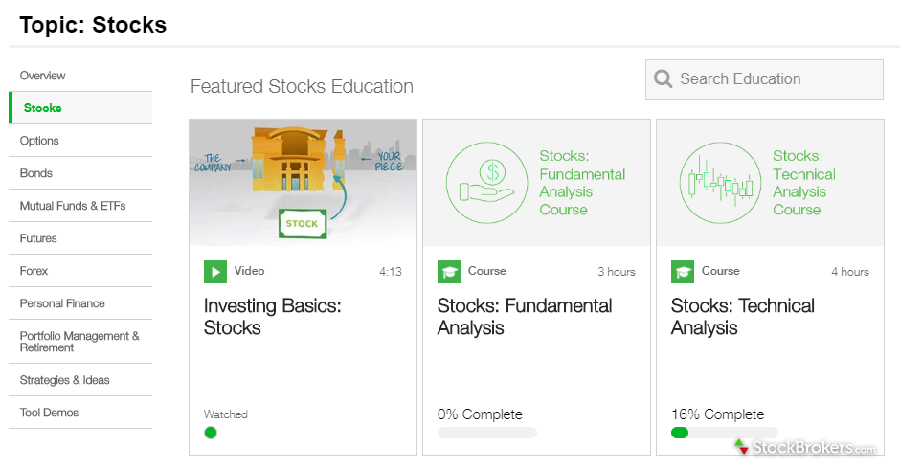Click the StockBrokers.com logo

805,447
